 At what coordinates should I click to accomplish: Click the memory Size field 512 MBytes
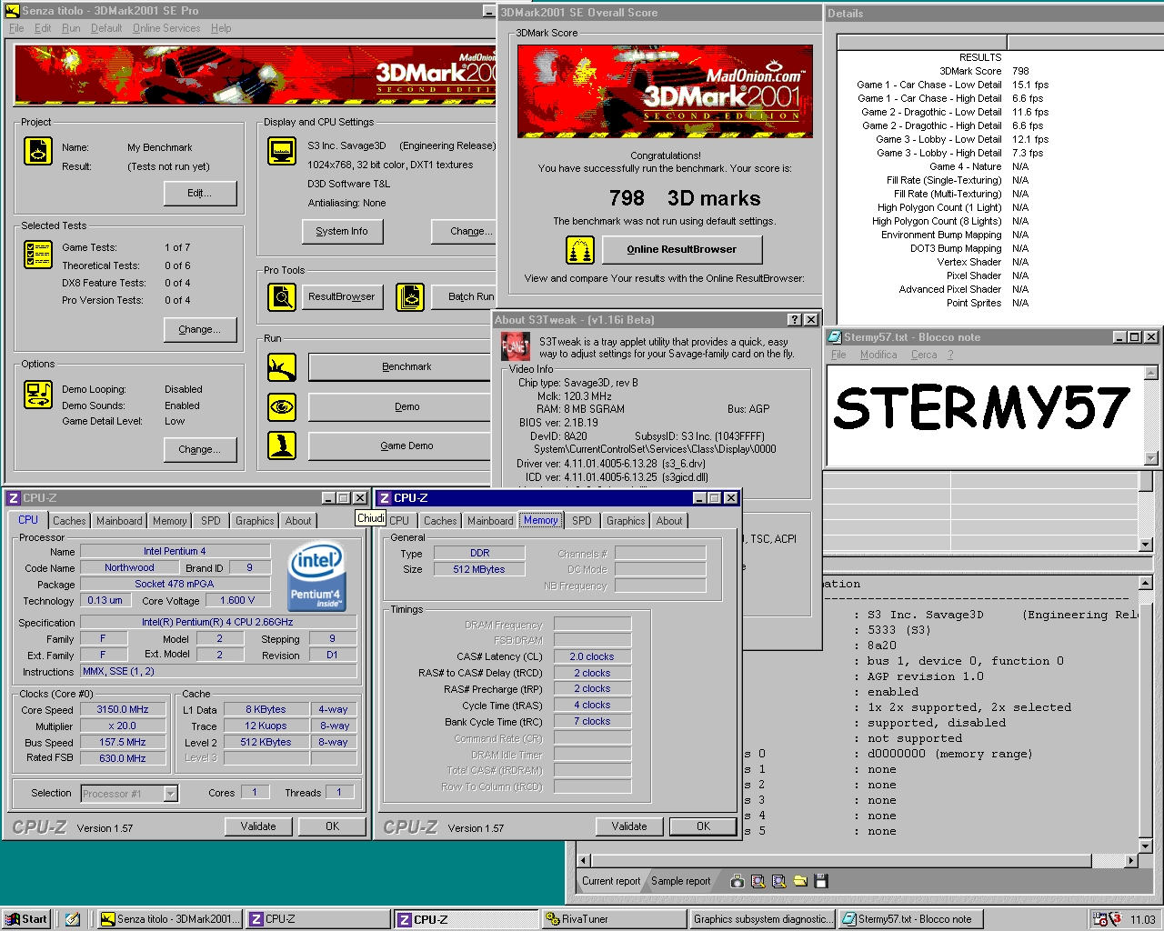(479, 569)
